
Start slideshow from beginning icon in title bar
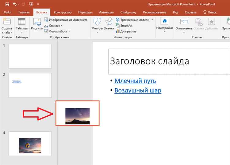31,4
